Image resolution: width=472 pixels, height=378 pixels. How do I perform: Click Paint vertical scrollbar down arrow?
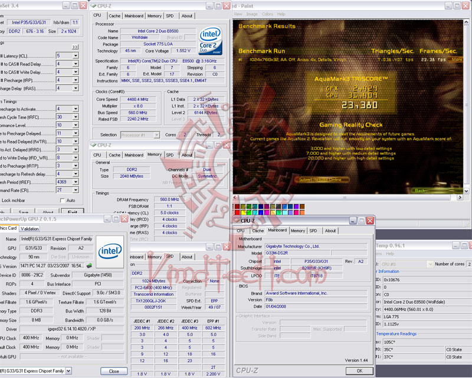(x=466, y=191)
